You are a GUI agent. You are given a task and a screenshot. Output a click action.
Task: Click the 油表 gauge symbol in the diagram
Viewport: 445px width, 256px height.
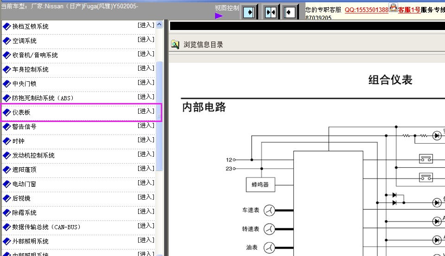pyautogui.click(x=269, y=248)
